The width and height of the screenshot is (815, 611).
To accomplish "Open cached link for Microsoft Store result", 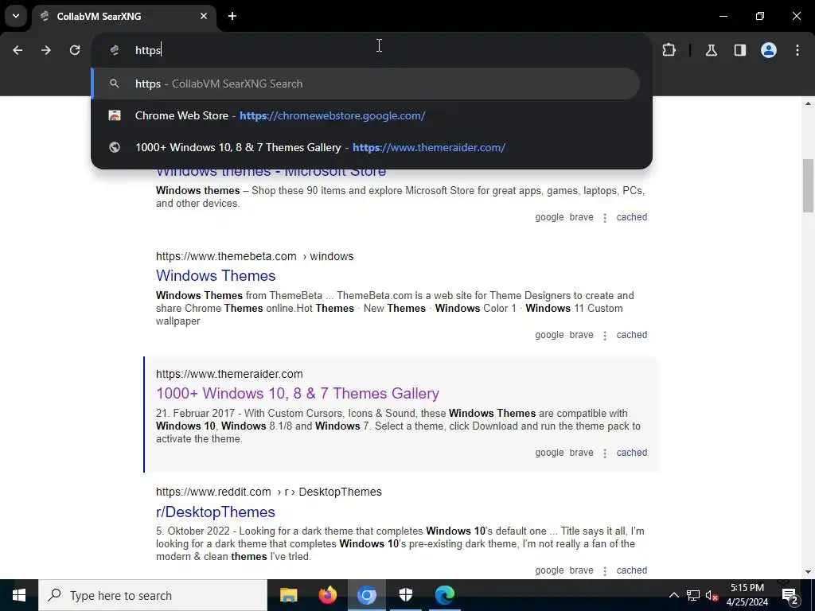I will point(631,217).
